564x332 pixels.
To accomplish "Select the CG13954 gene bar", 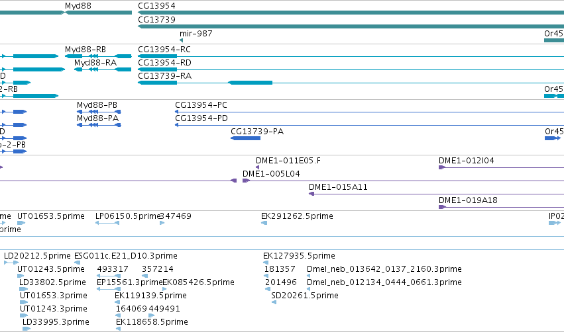I will 351,13.
